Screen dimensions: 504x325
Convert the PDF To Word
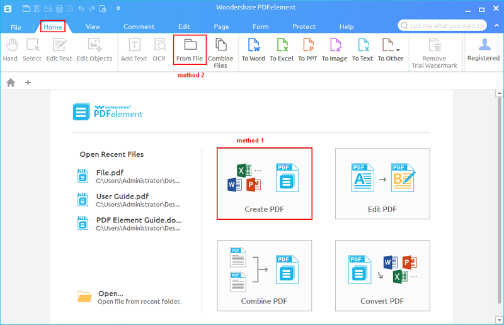(x=253, y=50)
